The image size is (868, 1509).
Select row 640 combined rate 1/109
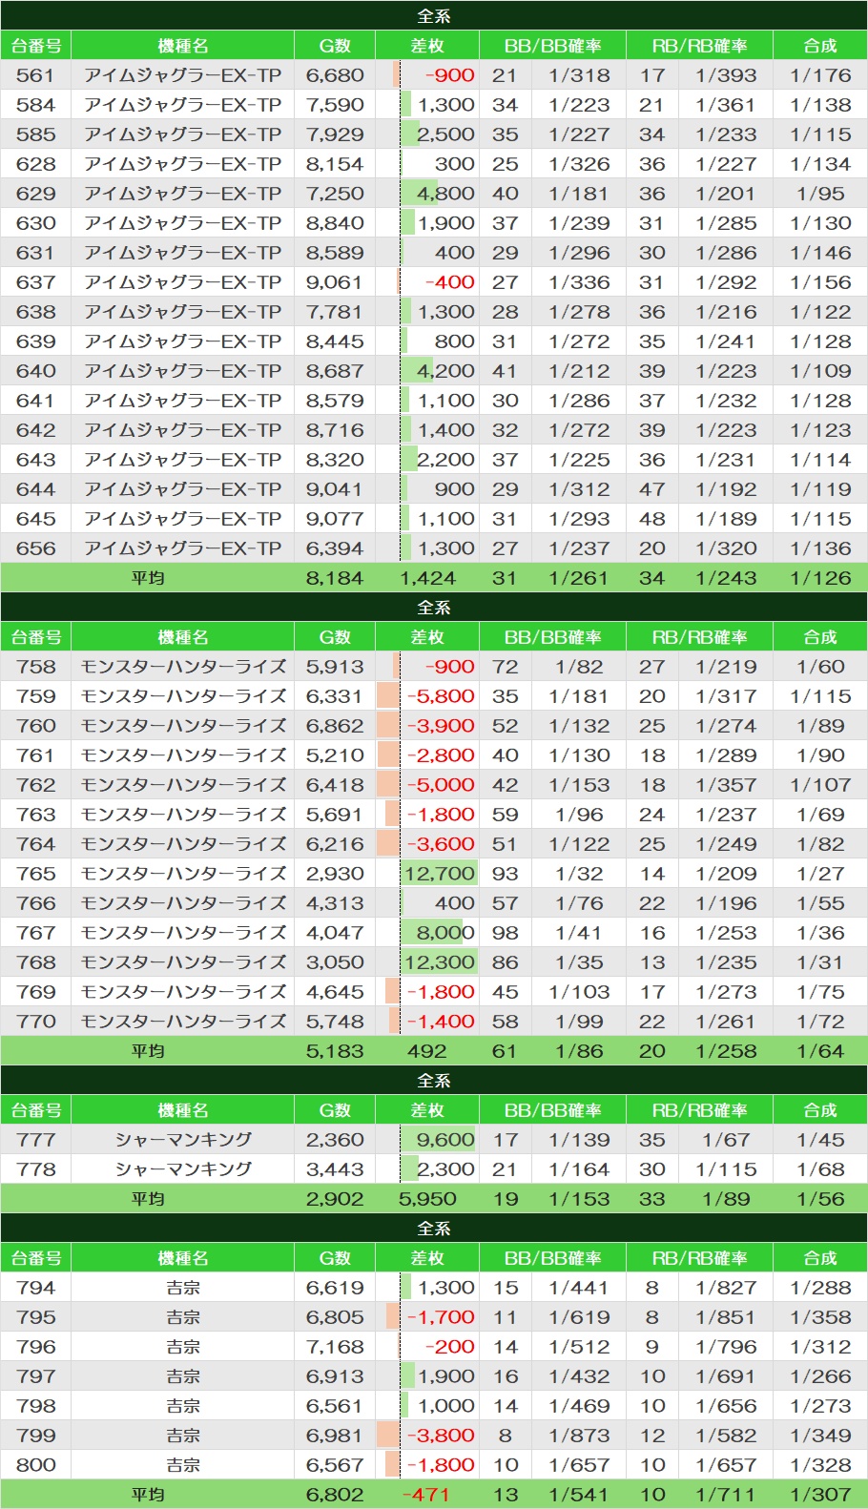pos(820,371)
